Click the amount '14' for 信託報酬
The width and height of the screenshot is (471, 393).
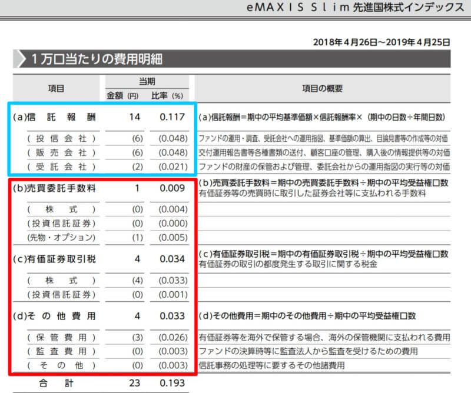135,117
